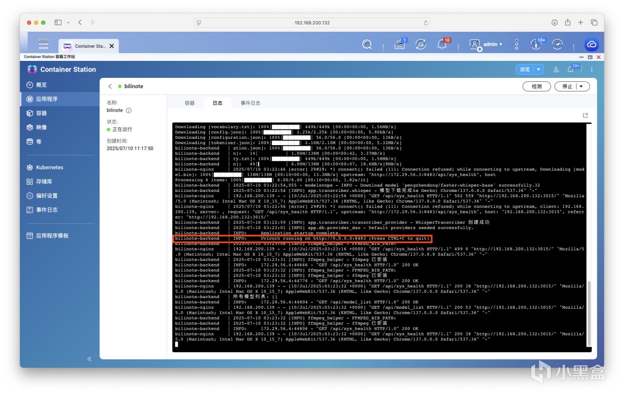Click the 正在运行 status text
This screenshot has width=624, height=394.
tap(122, 130)
